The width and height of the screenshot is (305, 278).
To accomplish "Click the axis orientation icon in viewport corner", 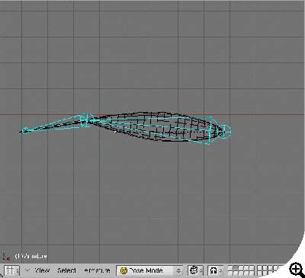I will [6, 256].
